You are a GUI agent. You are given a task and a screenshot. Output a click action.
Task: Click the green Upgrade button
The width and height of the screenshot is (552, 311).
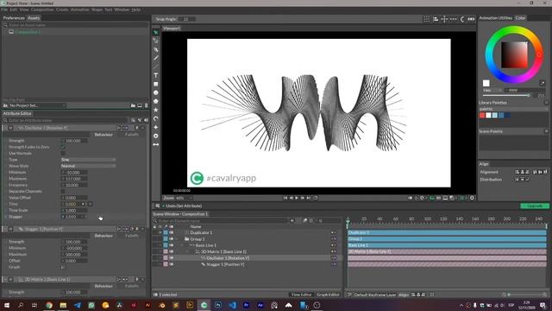pyautogui.click(x=535, y=206)
